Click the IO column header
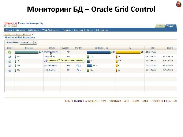Image resolution: width=183 pixels, height=137 pixels. tap(130, 48)
